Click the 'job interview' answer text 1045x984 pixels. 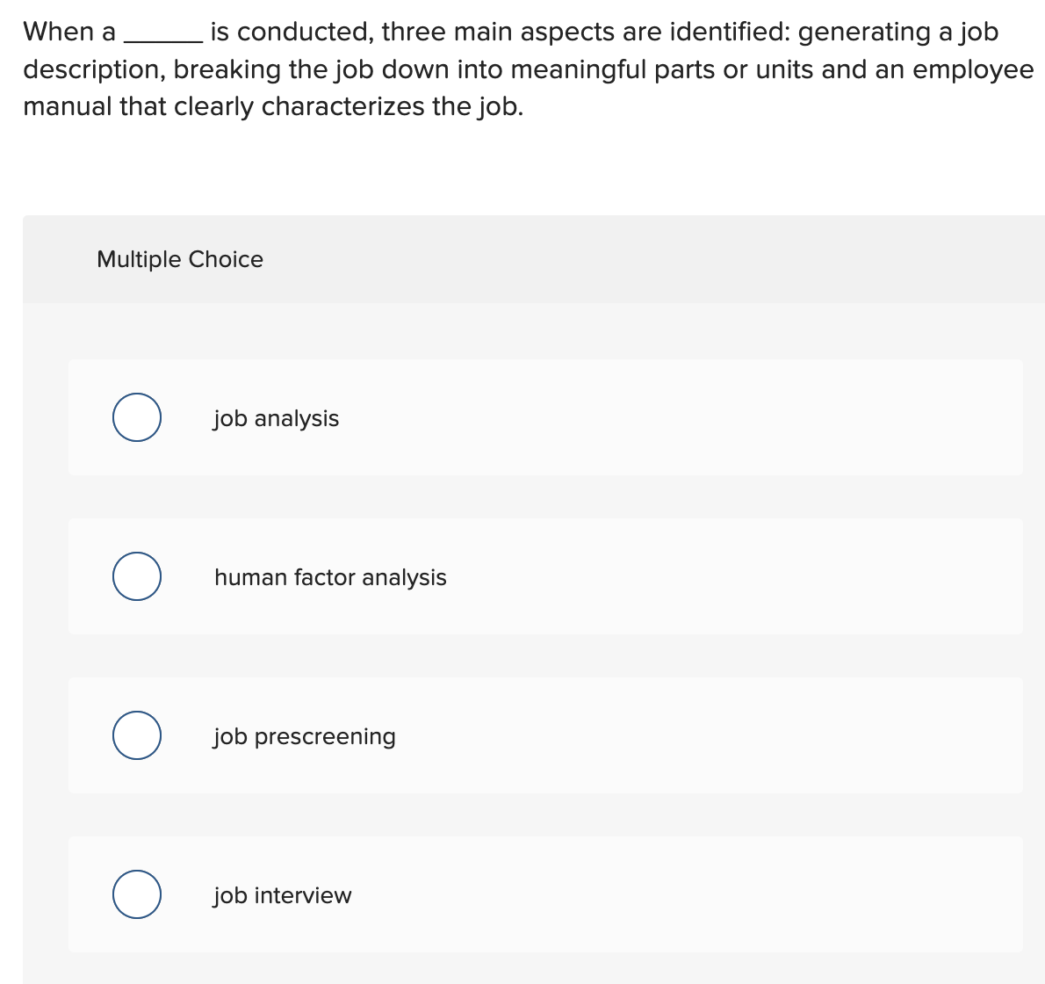(281, 895)
